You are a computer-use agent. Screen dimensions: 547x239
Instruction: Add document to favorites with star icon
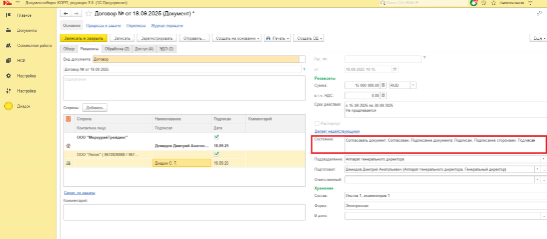(89, 14)
